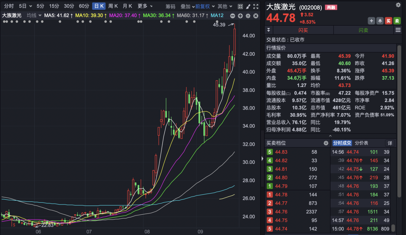This screenshot has width=406, height=235.
Task: Click the 22.83 low price marker
Action: coord(47,225)
